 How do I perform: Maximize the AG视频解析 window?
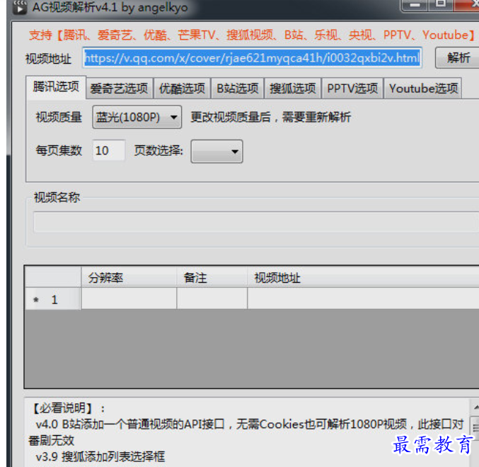441,4
